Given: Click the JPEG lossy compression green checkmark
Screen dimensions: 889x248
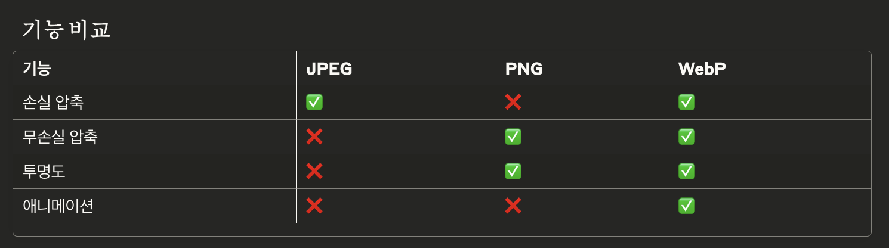Looking at the screenshot, I should coord(314,103).
